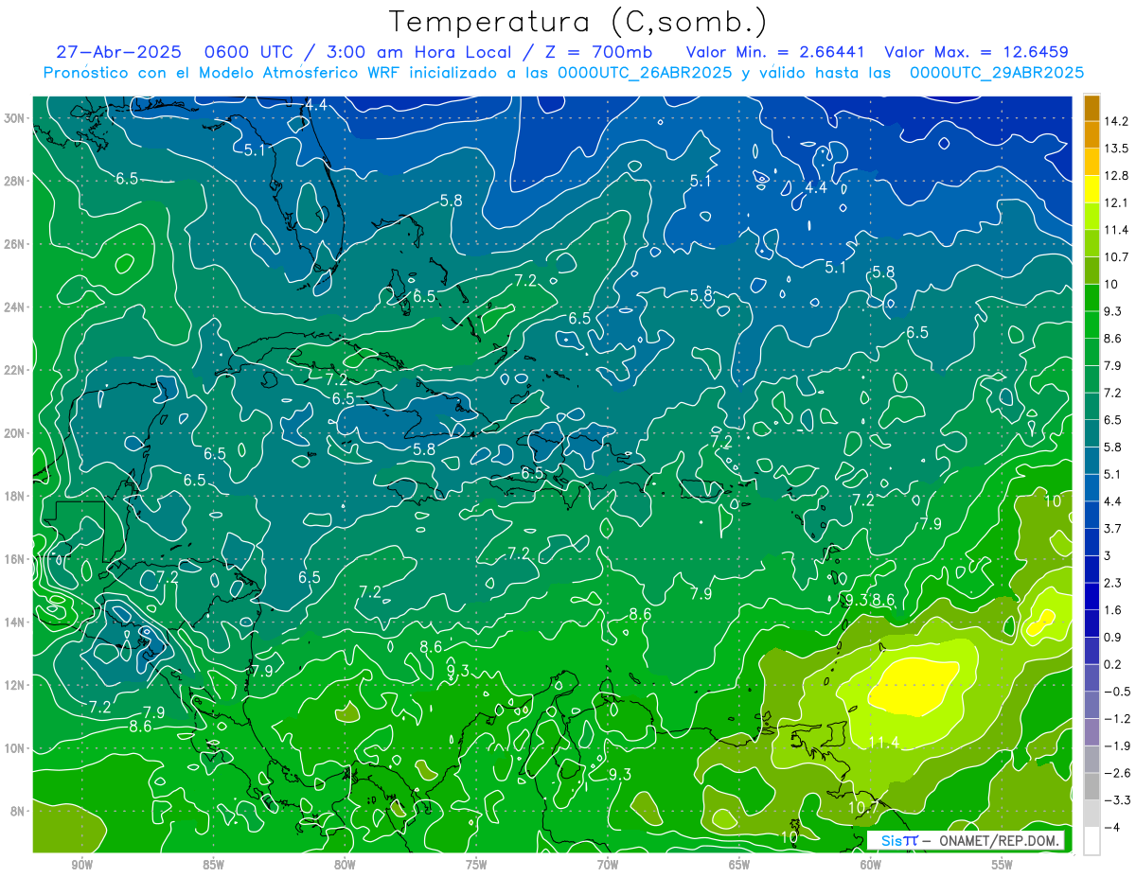Click the colorbar legend value -2.6

coord(1117,773)
